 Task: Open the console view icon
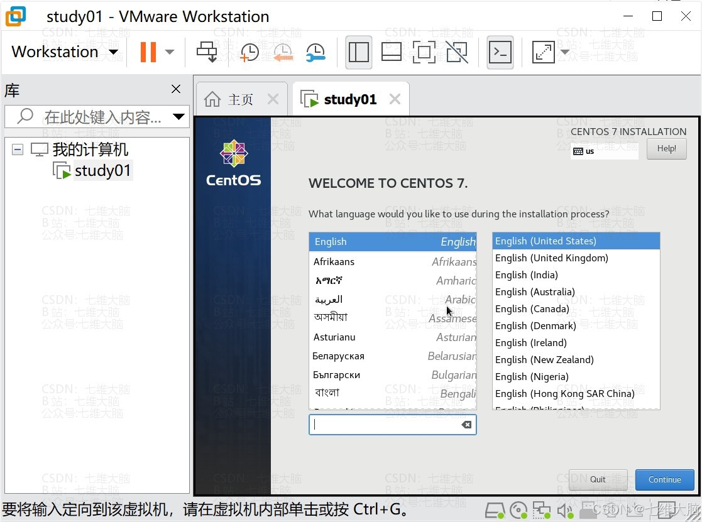500,52
